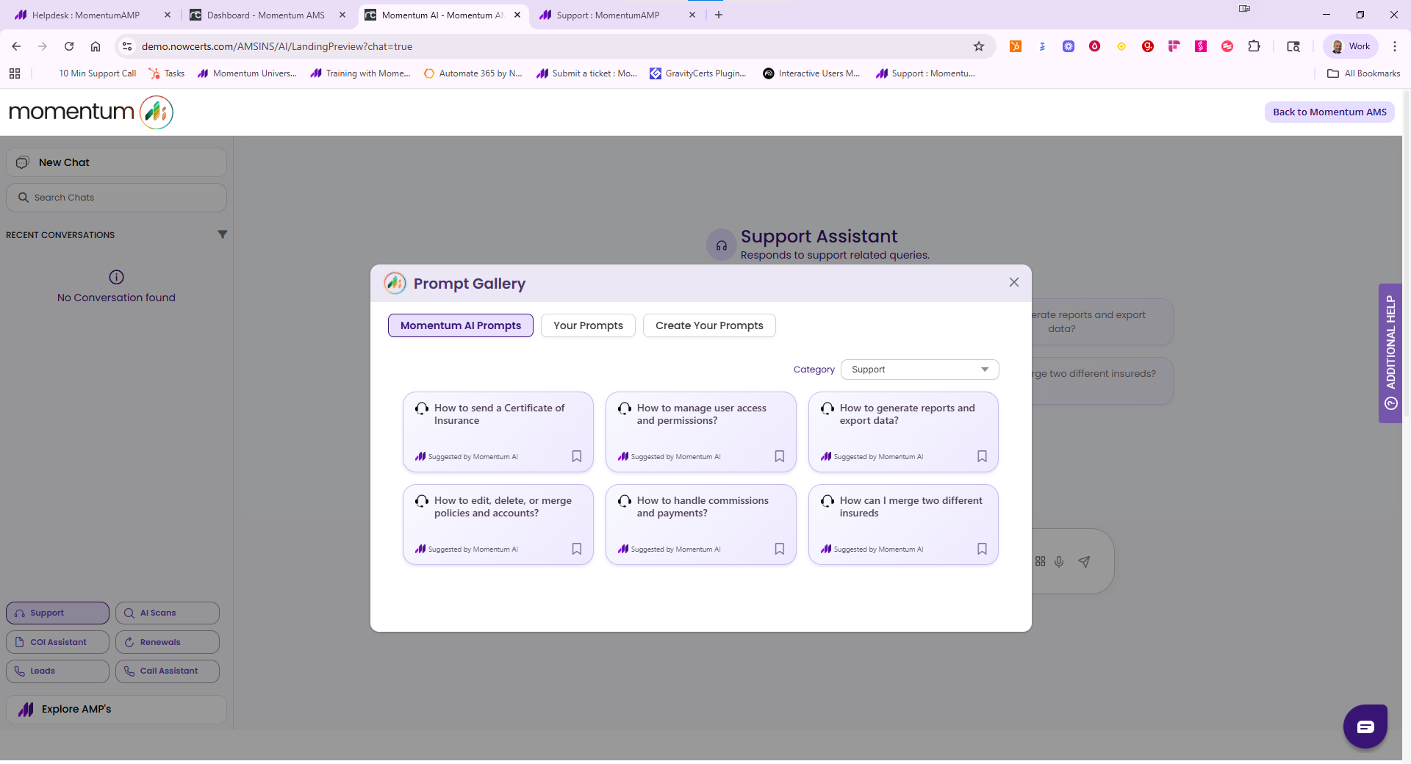Open the Additional Help side panel
Image resolution: width=1411 pixels, height=764 pixels.
tap(1390, 353)
